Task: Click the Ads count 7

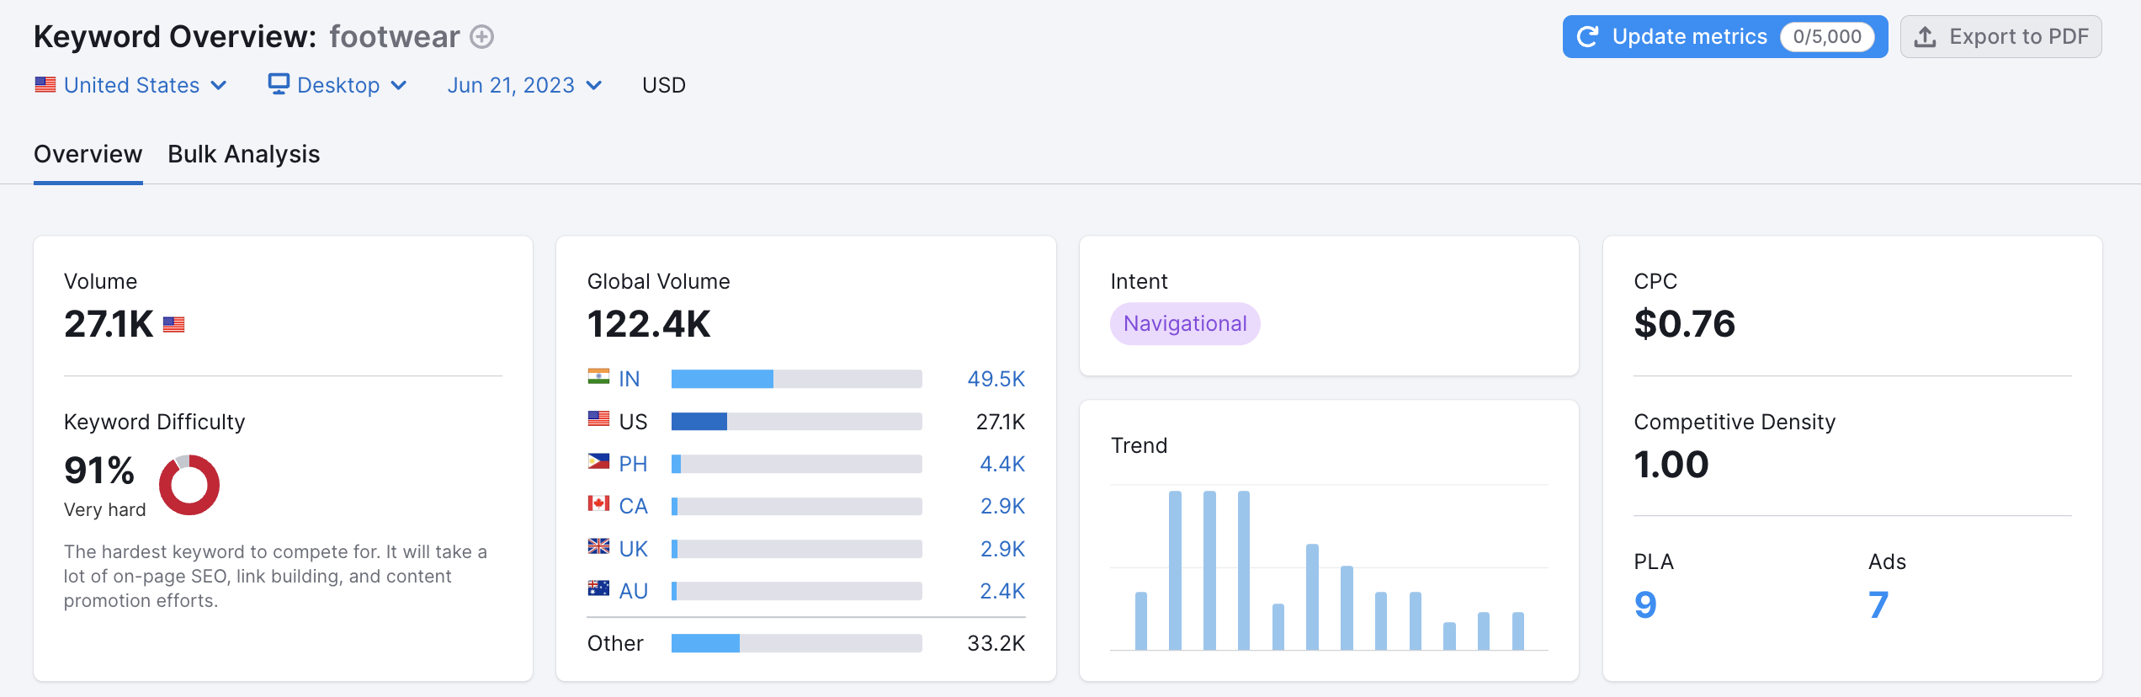Action: [1878, 604]
